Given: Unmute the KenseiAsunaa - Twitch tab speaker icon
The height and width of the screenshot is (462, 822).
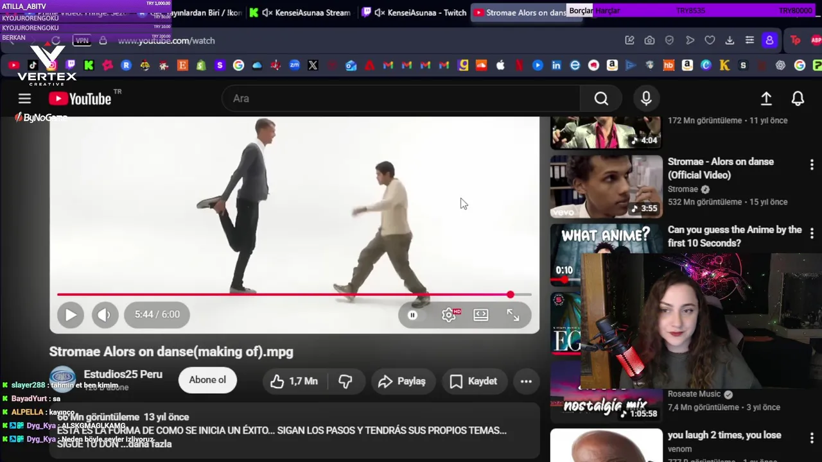Looking at the screenshot, I should [380, 12].
